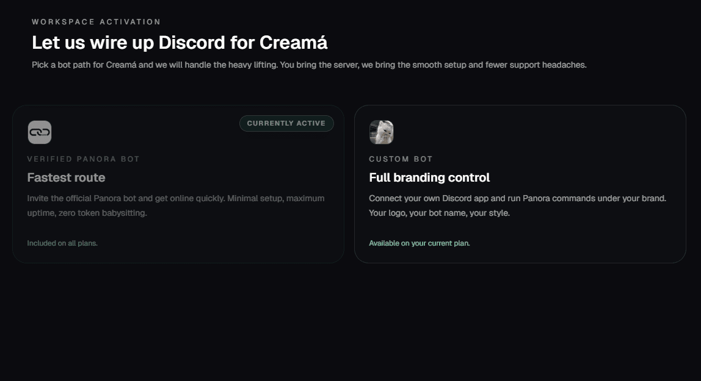This screenshot has width=701, height=381.
Task: Click the Verified Panora Bot label
Action: click(83, 159)
